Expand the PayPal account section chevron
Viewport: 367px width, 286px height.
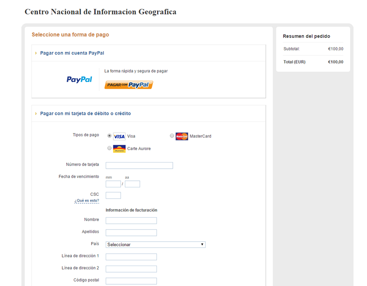click(36, 53)
